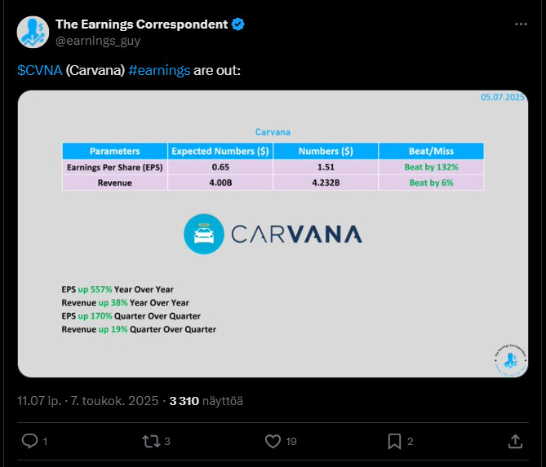
Task: Click The Earnings Correspondent display name
Action: [x=141, y=24]
